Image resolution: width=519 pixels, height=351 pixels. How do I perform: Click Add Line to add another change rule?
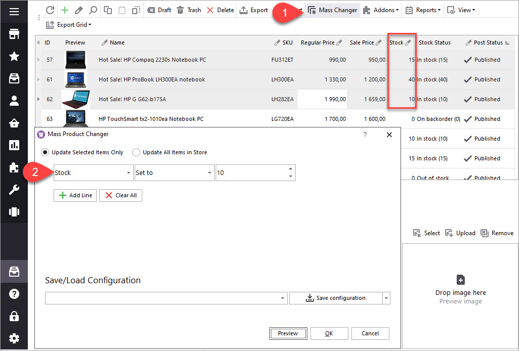[x=74, y=195]
